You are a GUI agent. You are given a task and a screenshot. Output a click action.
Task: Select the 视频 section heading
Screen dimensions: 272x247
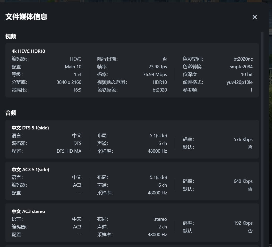pyautogui.click(x=11, y=36)
